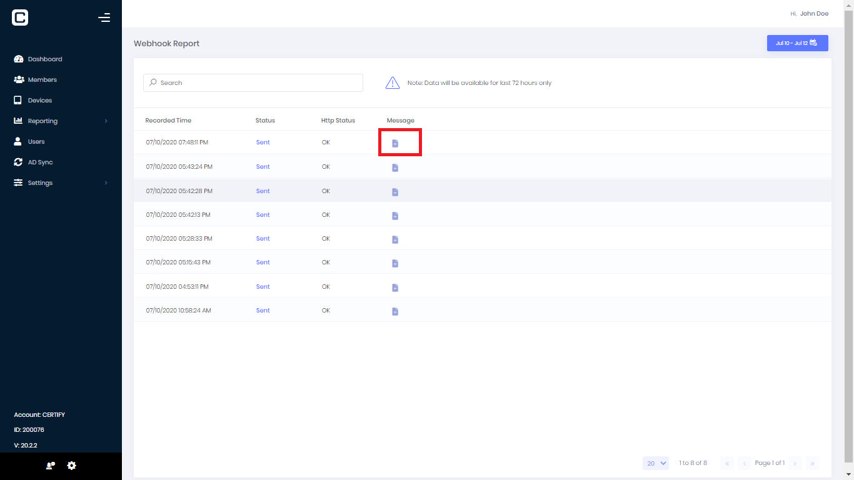The height and width of the screenshot is (480, 854).
Task: Click the warning triangle note icon
Action: coord(393,82)
